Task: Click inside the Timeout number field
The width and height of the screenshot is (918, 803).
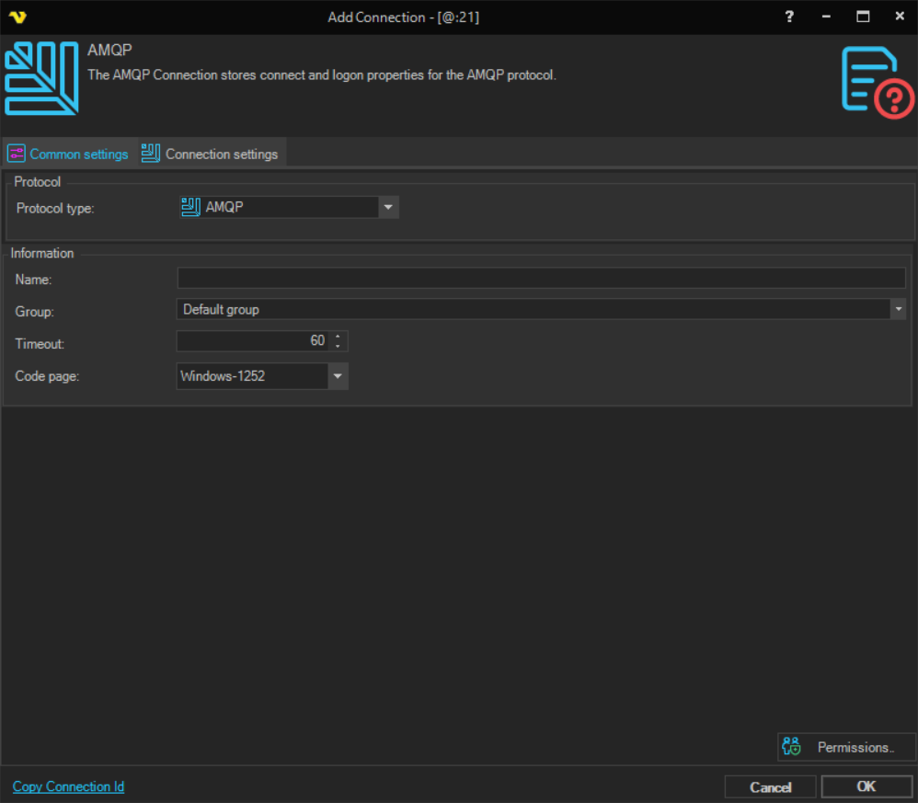Action: pos(253,341)
